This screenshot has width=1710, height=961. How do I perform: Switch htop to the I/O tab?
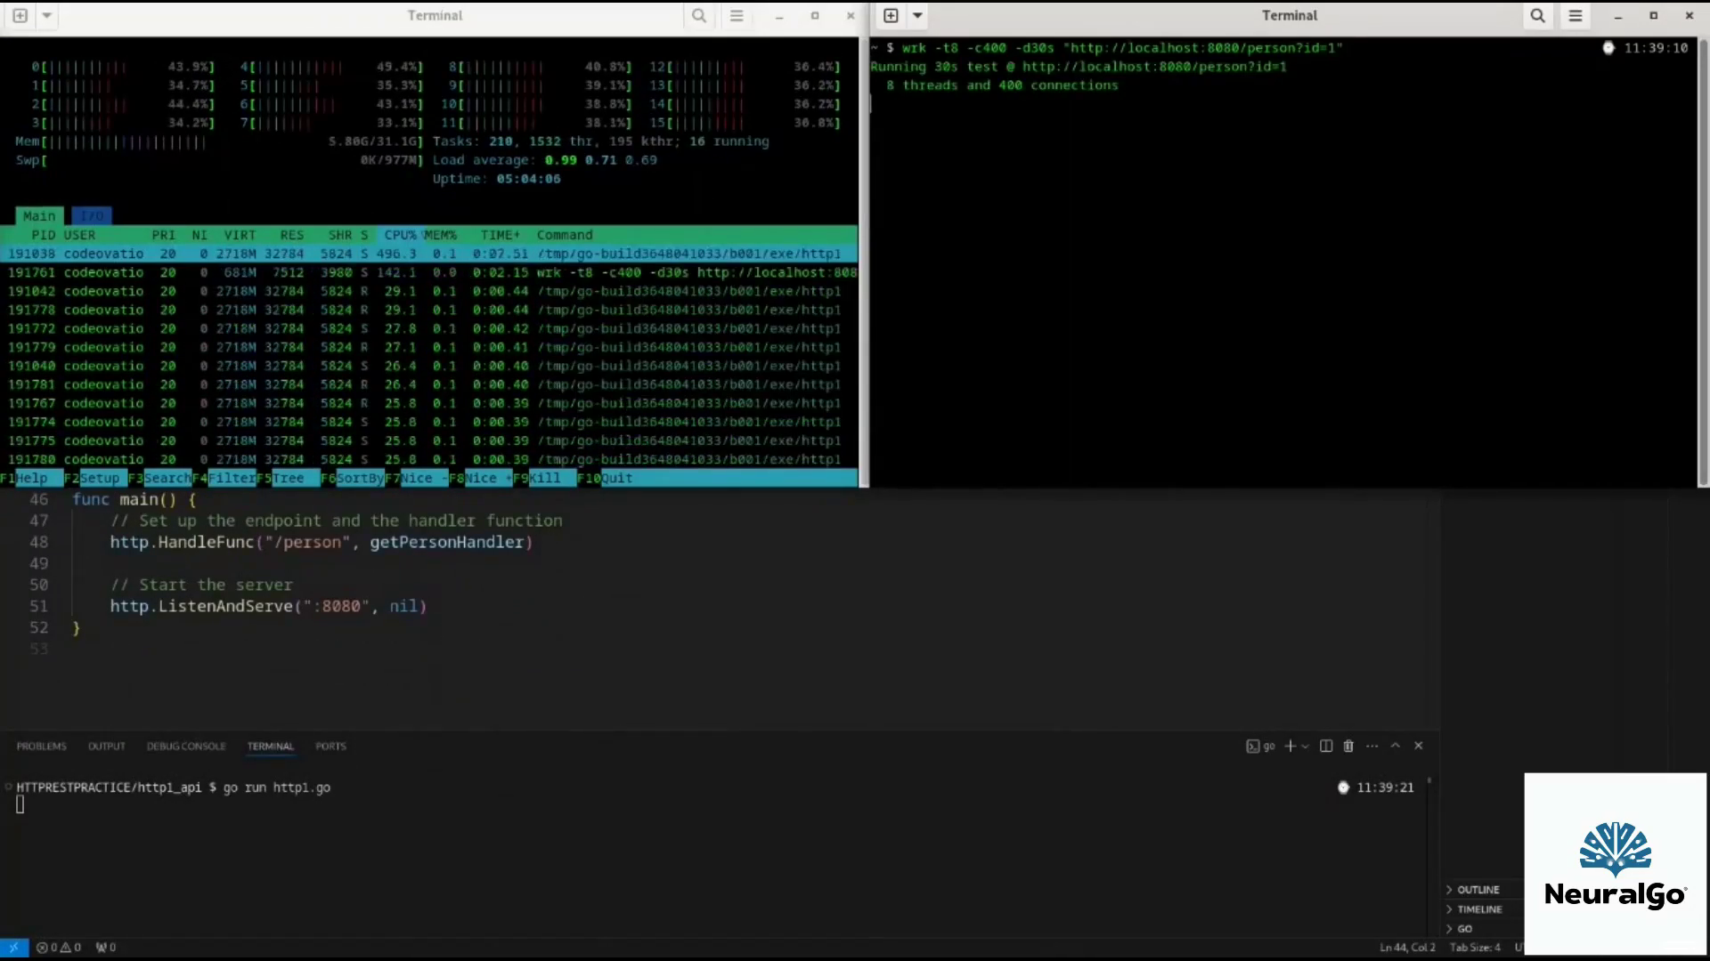92,216
